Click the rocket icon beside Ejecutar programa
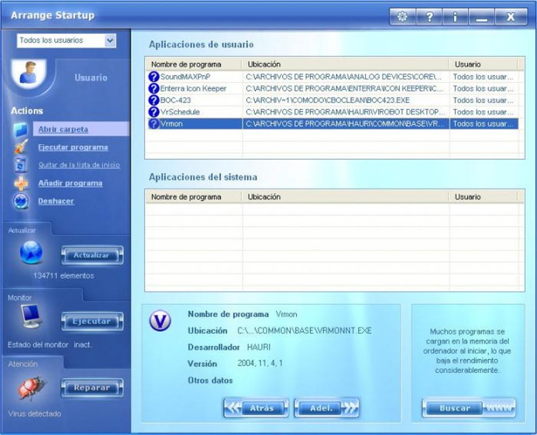 tap(21, 147)
